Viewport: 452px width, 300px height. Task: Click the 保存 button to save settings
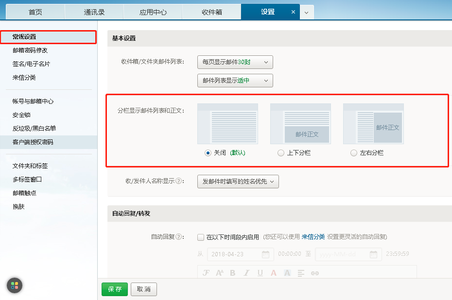(114, 289)
